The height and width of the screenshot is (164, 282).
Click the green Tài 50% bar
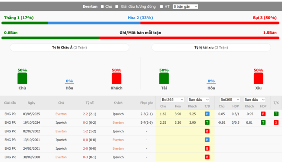click(164, 78)
